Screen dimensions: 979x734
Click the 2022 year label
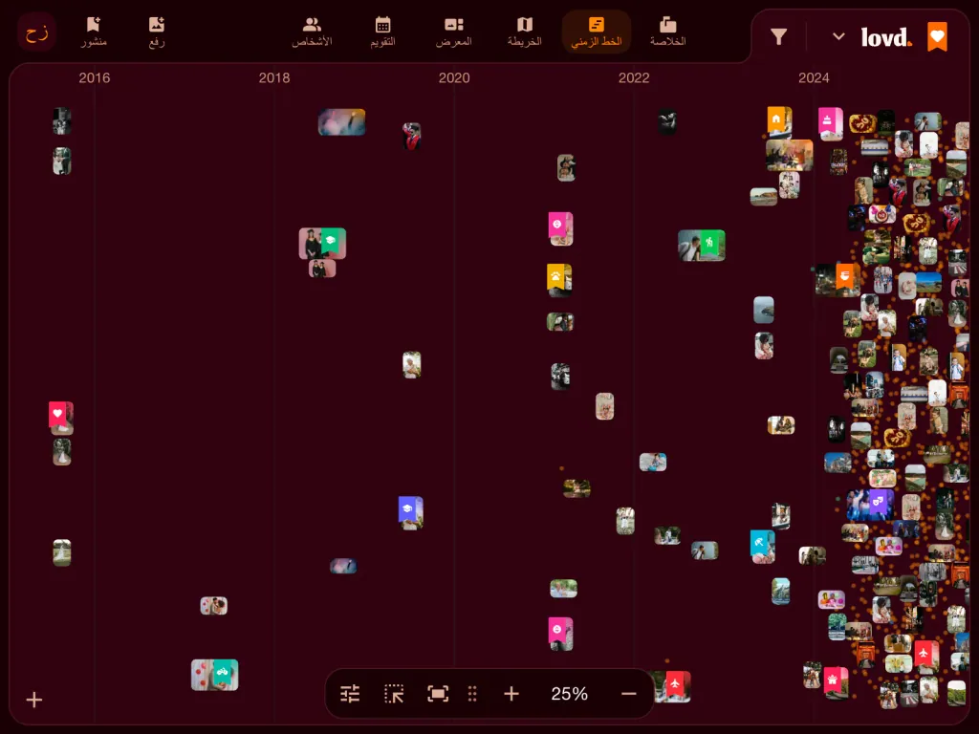coord(634,78)
